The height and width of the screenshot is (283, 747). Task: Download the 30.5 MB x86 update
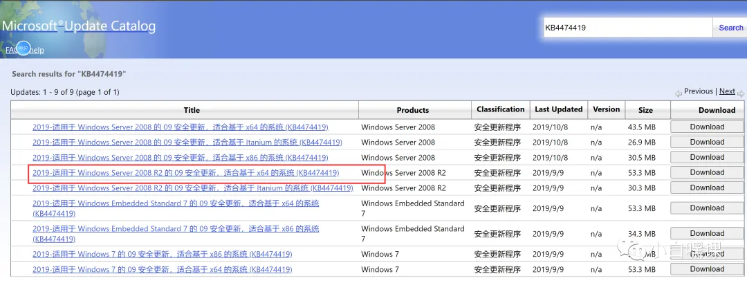pos(707,157)
